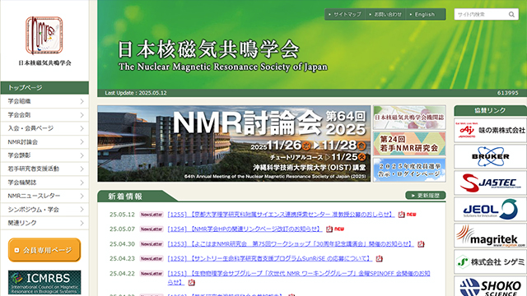Open the 株式会社シゲミ sponsor logo
Screen dimensions: 527x296
click(x=491, y=261)
